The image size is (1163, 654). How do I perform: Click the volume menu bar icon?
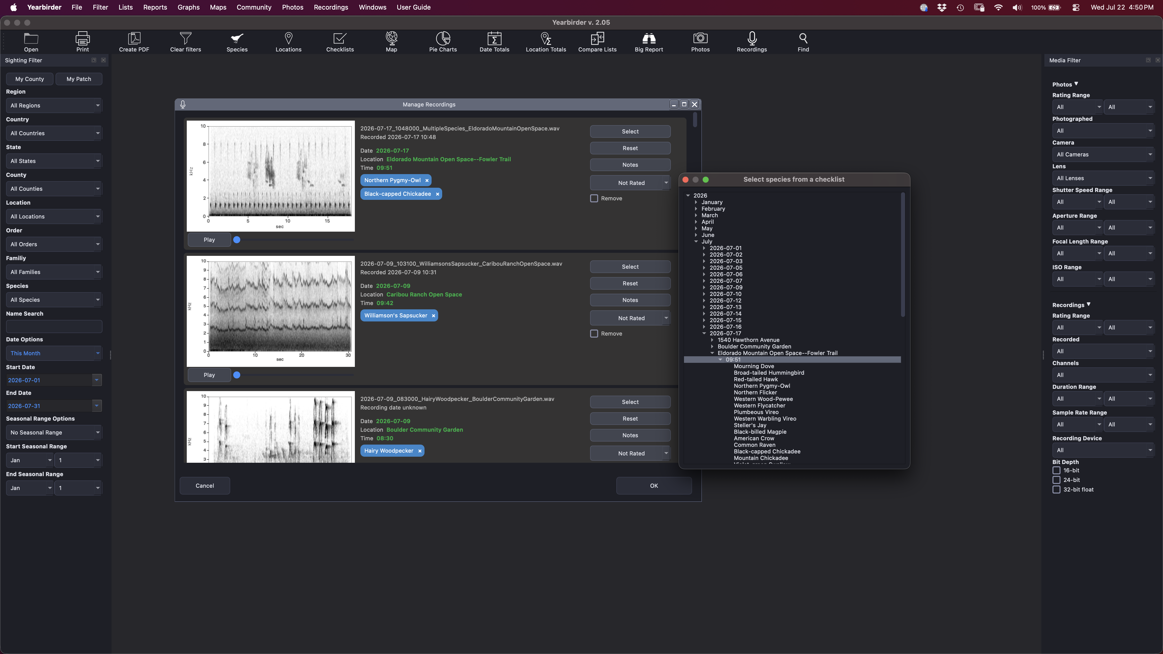(x=1017, y=7)
